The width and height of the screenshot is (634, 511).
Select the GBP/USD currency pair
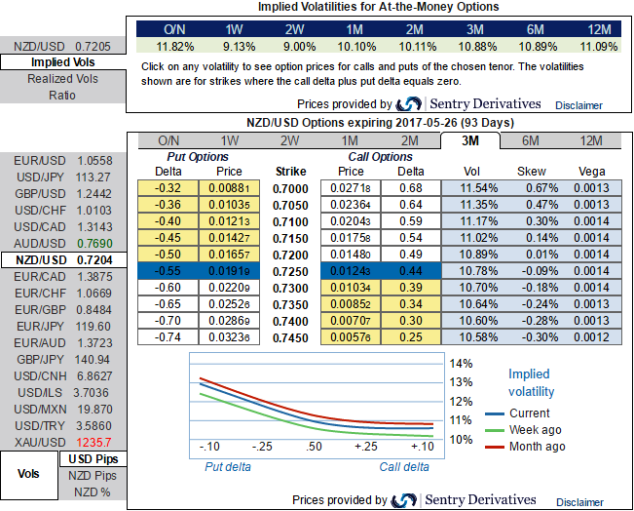point(63,194)
